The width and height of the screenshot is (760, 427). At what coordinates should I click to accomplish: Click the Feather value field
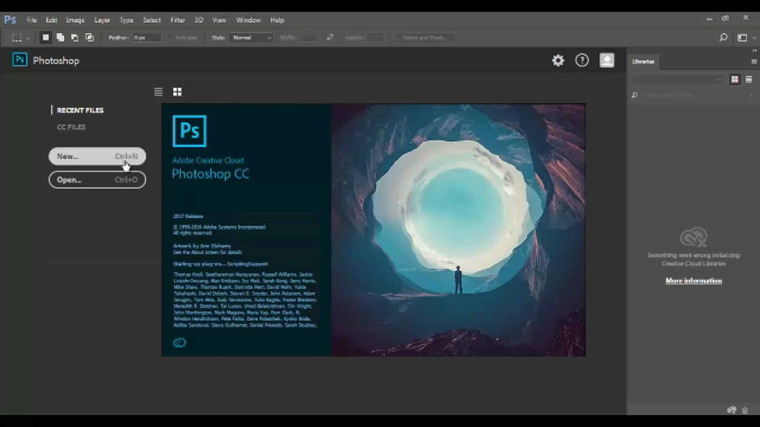(147, 37)
